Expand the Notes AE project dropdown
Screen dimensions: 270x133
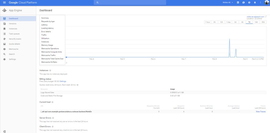point(228,3)
